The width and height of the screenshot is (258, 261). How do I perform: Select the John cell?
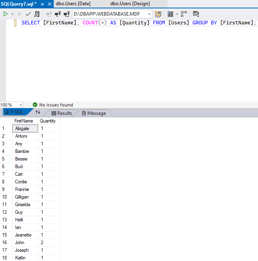tap(25, 243)
